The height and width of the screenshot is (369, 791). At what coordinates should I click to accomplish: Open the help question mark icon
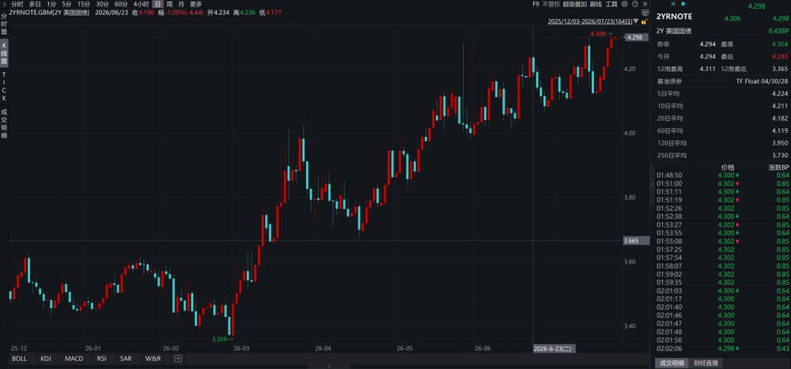click(x=635, y=3)
